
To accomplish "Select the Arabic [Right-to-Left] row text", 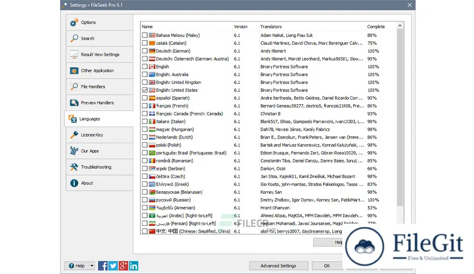I will (184, 216).
